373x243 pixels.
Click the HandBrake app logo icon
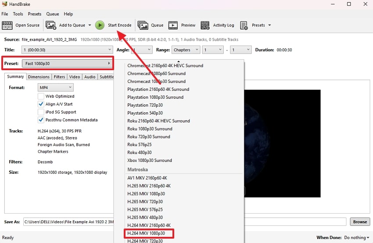coord(4,4)
